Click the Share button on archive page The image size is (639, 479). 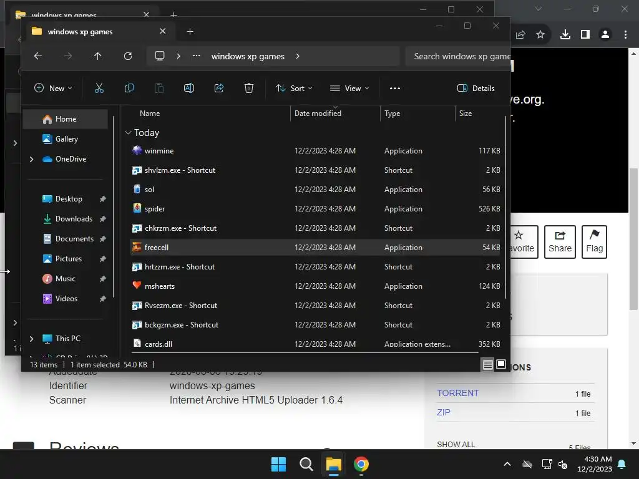click(560, 242)
